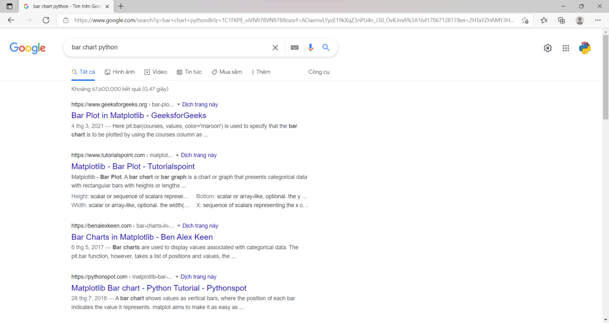Screen dimensions: 609x323
Task: Expand benalexkeen result options arrow
Action: point(178,226)
